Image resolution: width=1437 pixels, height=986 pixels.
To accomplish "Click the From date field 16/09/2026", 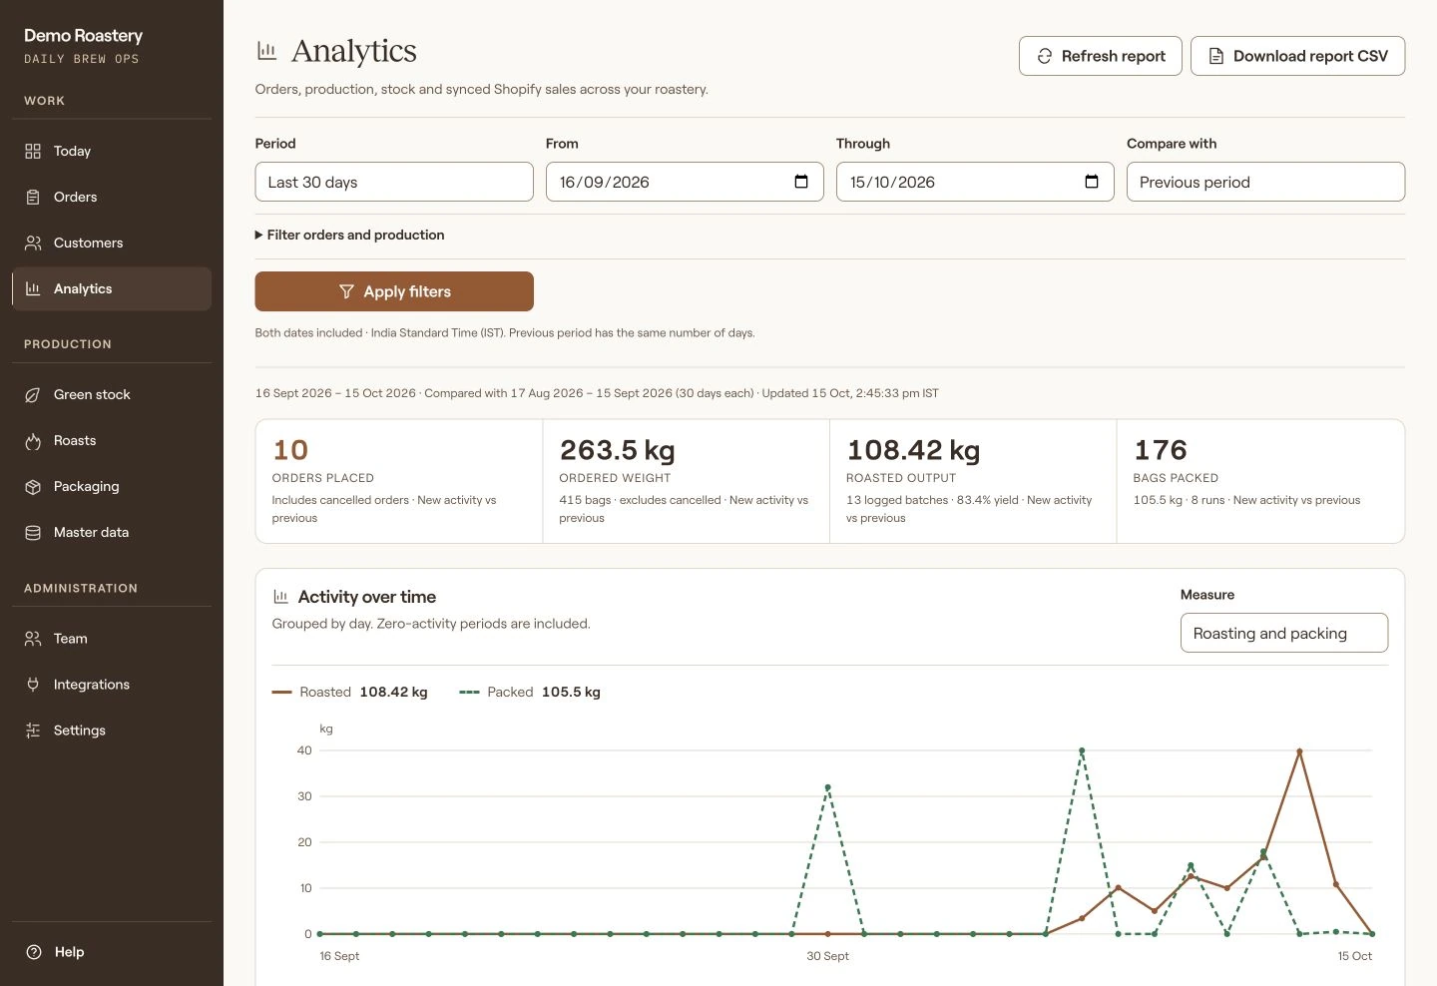I will point(685,182).
